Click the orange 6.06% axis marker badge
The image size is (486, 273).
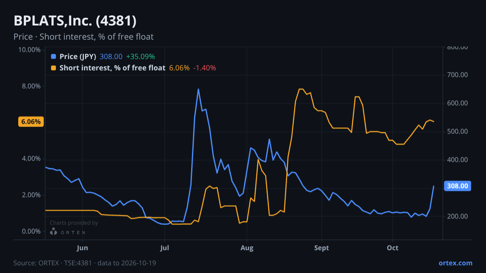coord(31,122)
